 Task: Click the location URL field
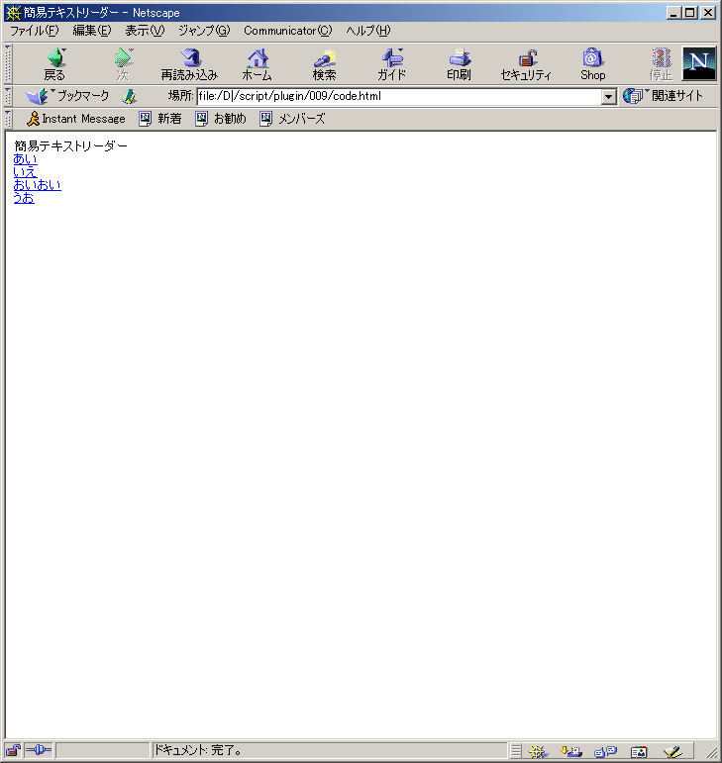(399, 96)
